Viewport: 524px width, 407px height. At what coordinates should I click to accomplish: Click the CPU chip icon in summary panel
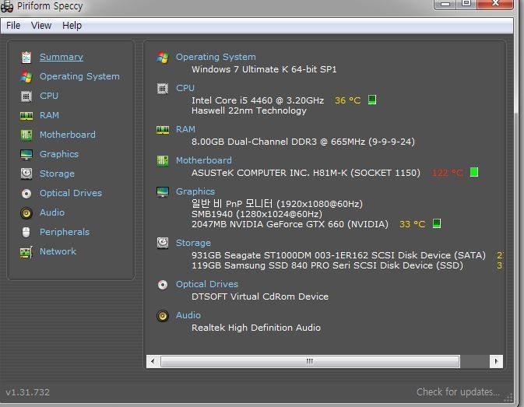[x=163, y=89]
